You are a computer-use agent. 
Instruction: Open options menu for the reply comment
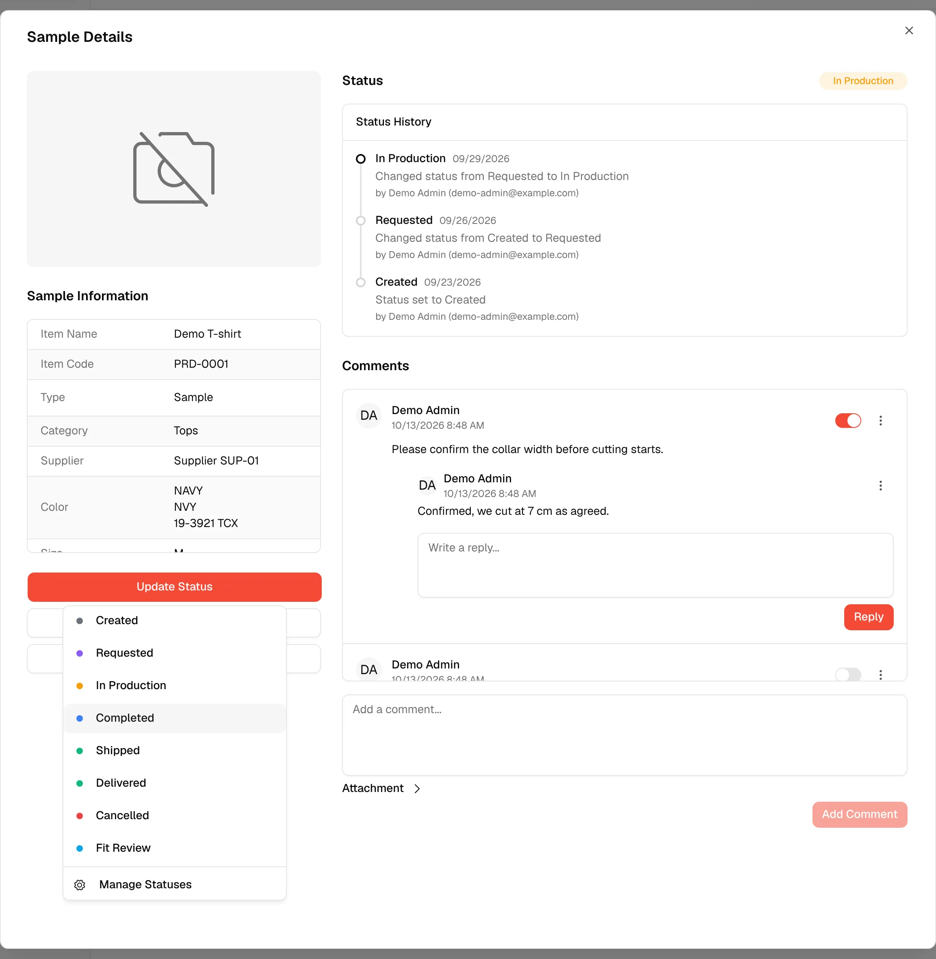[880, 486]
